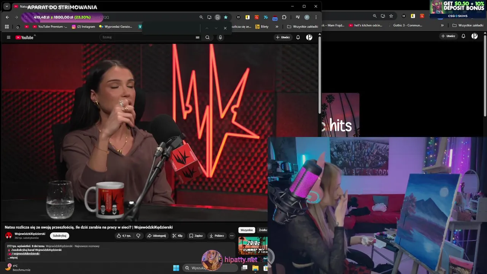
Task: Expand hidden bookmarks chevron in front window
Action: (277, 27)
